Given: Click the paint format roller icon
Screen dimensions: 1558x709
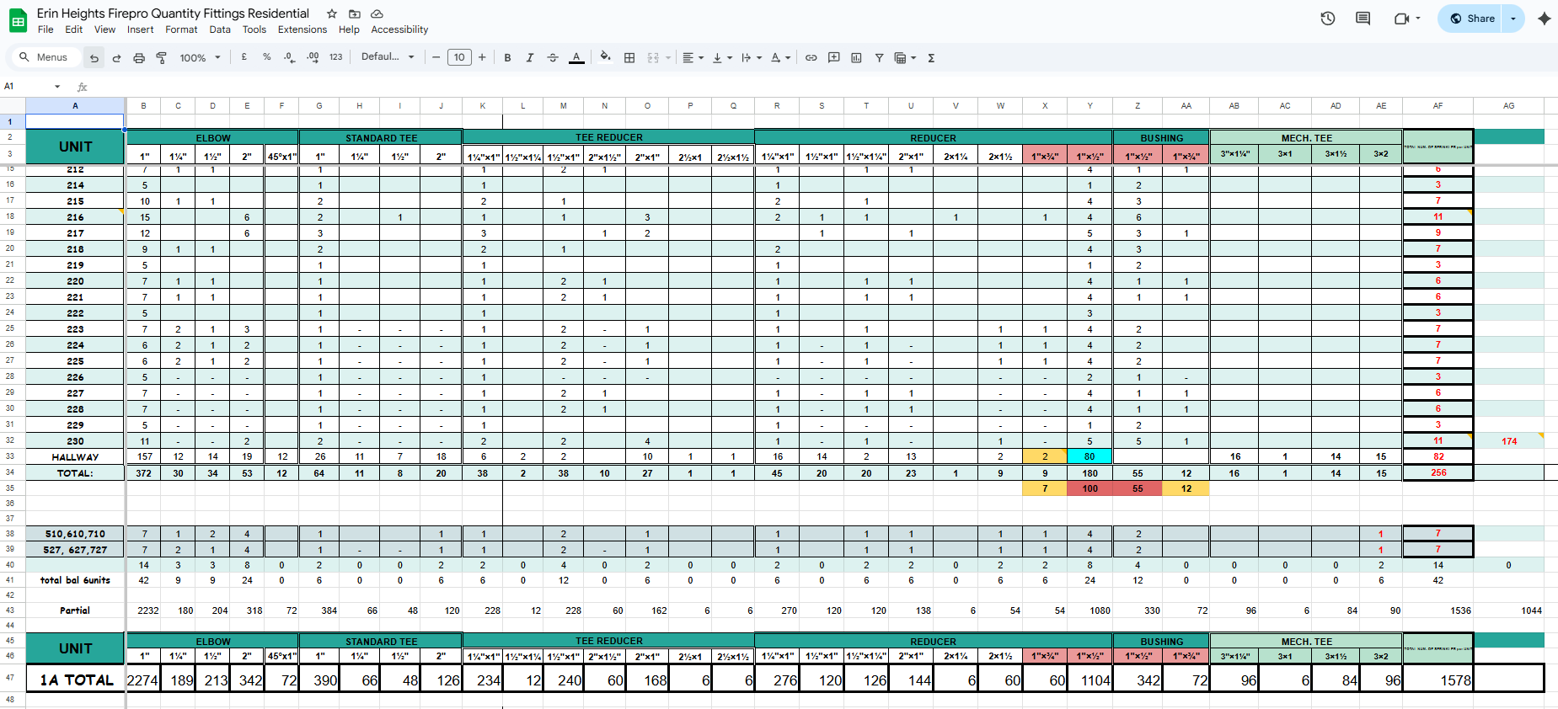Looking at the screenshot, I should [x=161, y=57].
